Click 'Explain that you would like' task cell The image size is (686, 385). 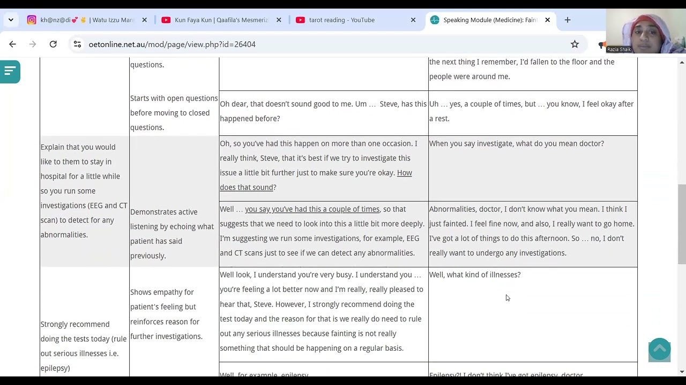[84, 190]
